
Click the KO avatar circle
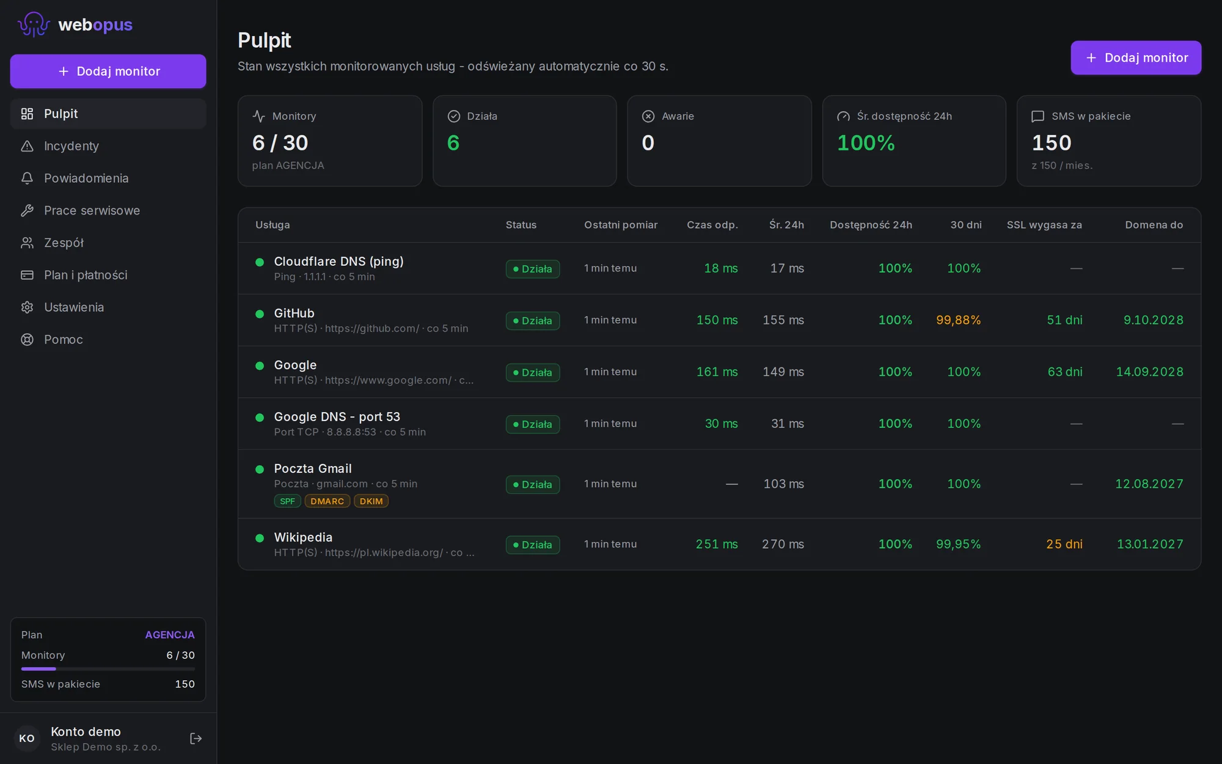[27, 738]
